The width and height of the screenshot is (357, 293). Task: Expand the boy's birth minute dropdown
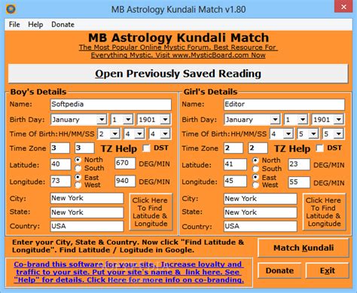coord(139,134)
